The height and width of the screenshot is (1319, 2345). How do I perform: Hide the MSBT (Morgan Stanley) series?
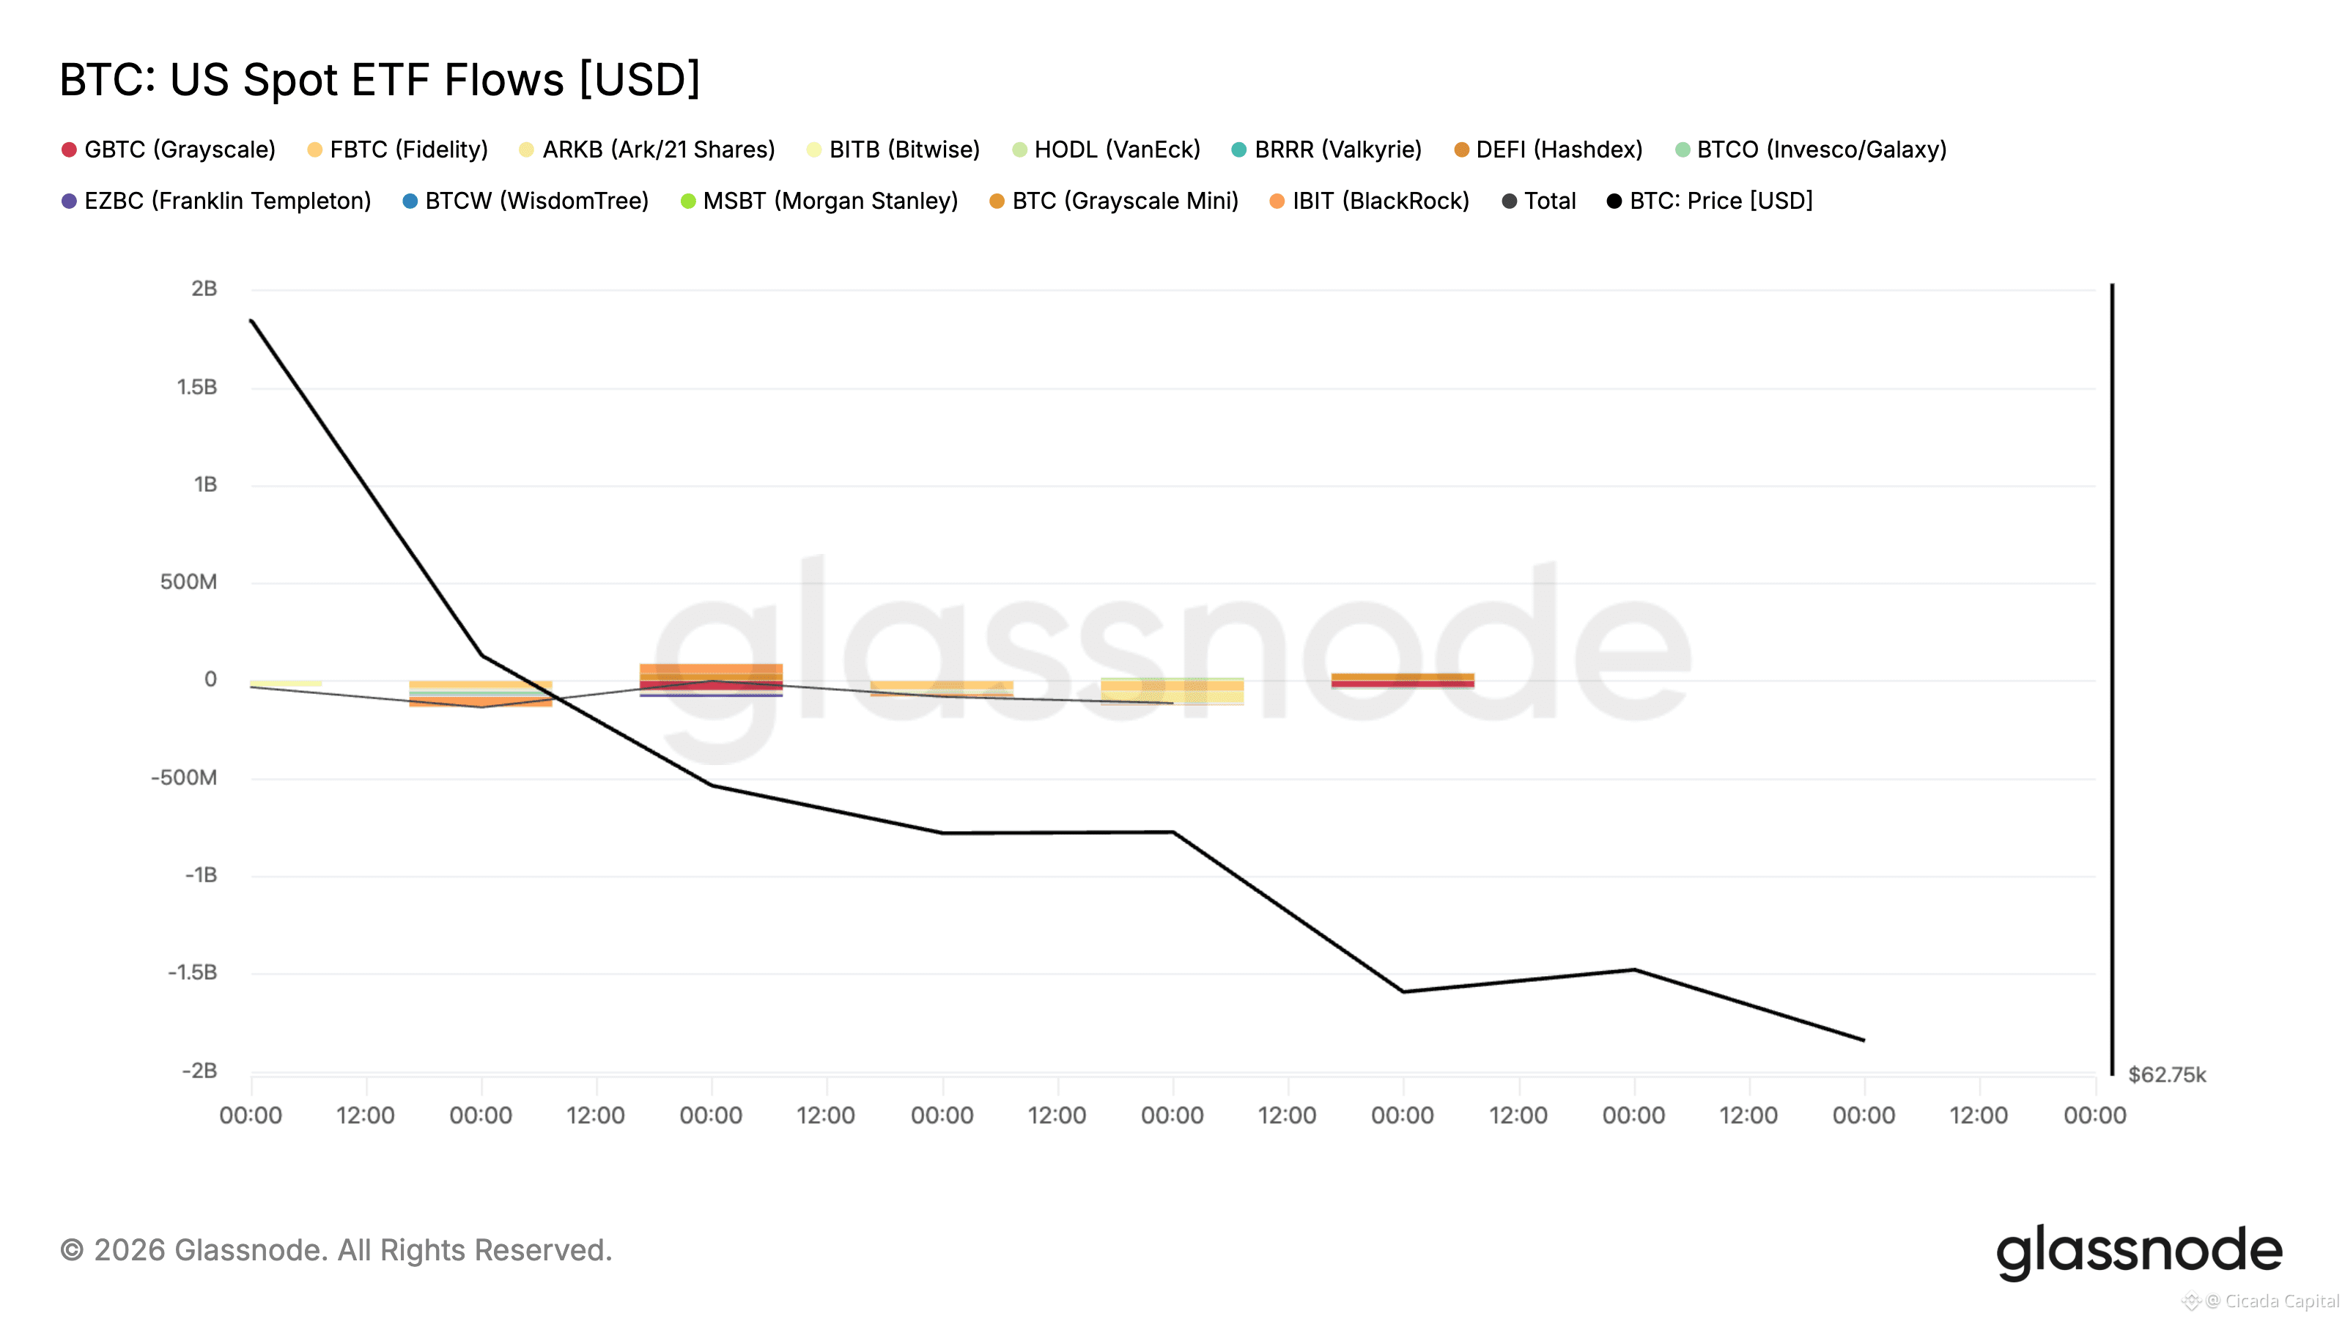coord(819,202)
